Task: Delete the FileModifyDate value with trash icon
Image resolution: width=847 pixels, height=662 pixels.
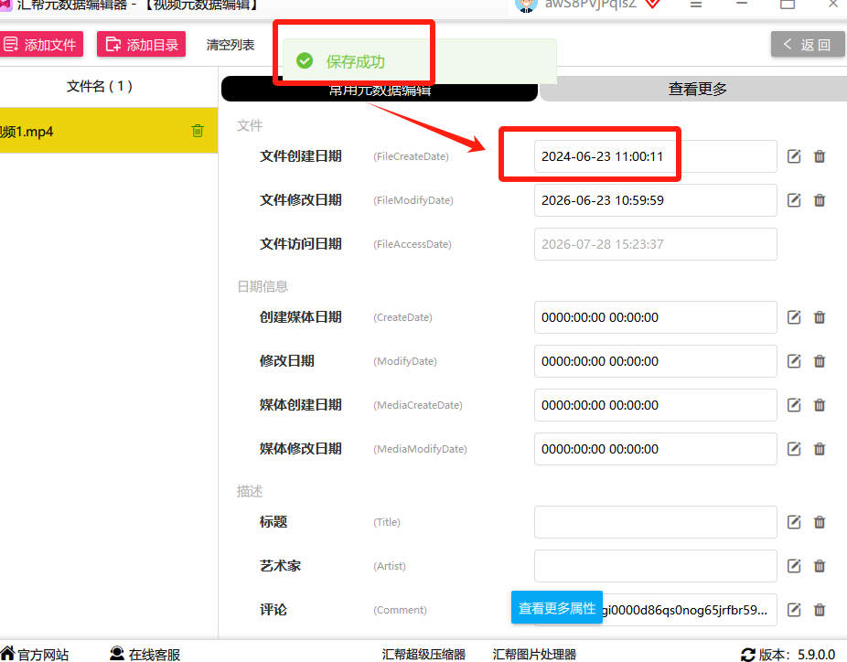Action: (x=820, y=200)
